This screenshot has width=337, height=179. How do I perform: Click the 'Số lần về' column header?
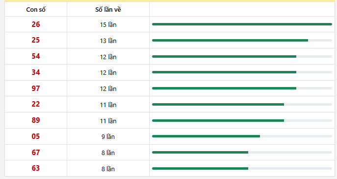[x=108, y=9]
